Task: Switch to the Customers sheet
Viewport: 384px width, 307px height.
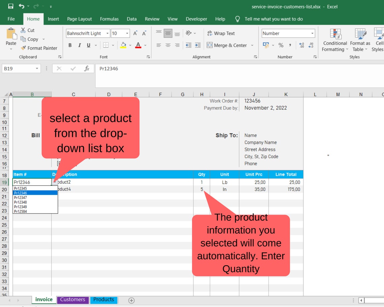Action: 72,299
